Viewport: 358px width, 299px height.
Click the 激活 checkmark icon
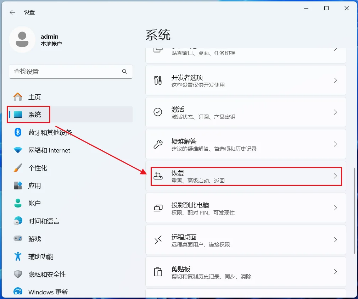click(158, 112)
